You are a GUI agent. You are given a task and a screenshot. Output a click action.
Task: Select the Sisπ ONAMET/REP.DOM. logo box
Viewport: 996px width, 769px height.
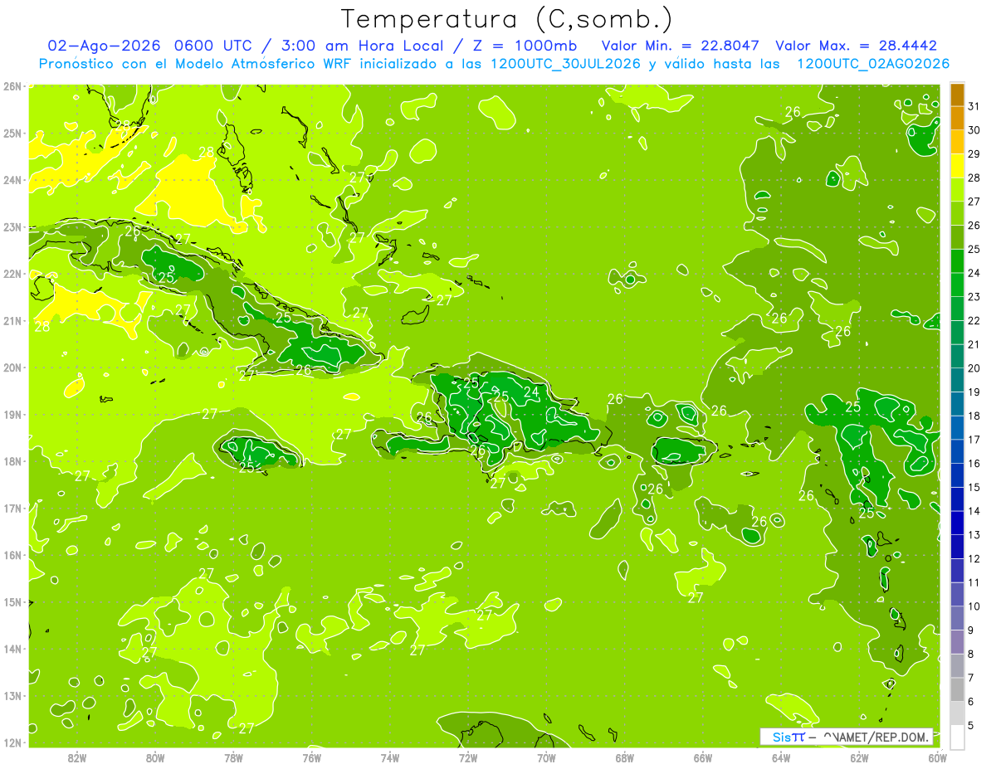click(847, 737)
